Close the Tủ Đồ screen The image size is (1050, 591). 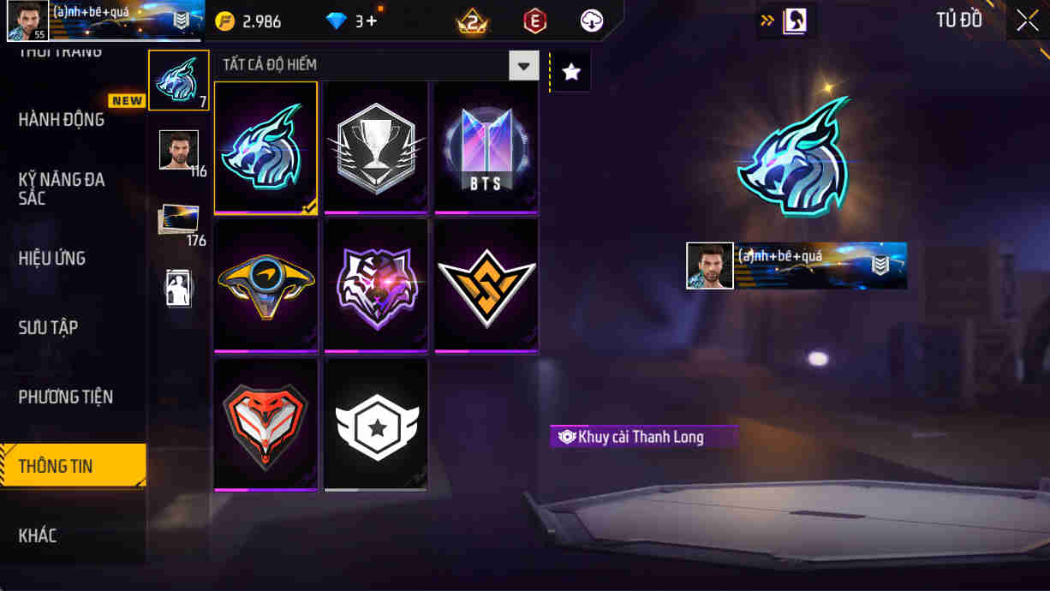click(x=1027, y=21)
